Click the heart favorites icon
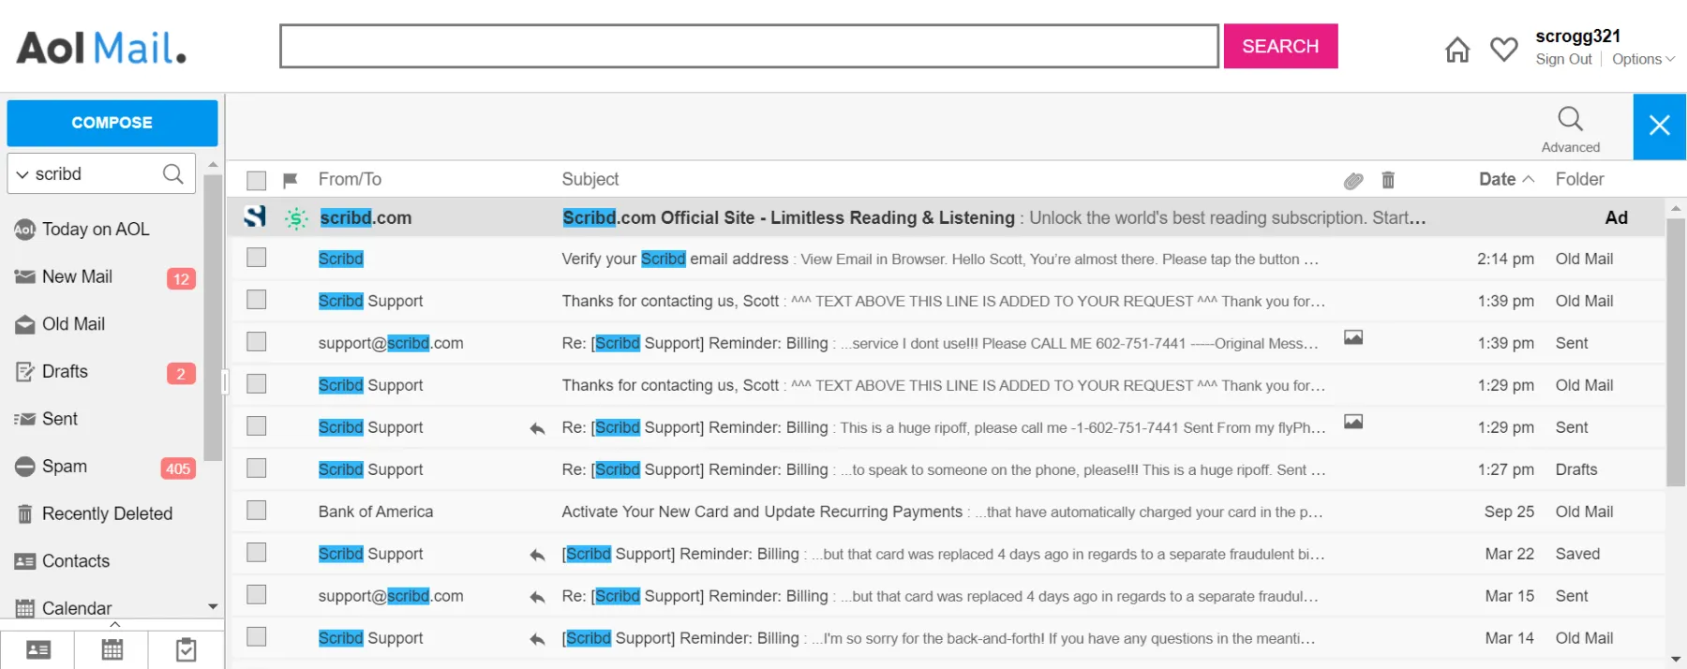 1504,49
